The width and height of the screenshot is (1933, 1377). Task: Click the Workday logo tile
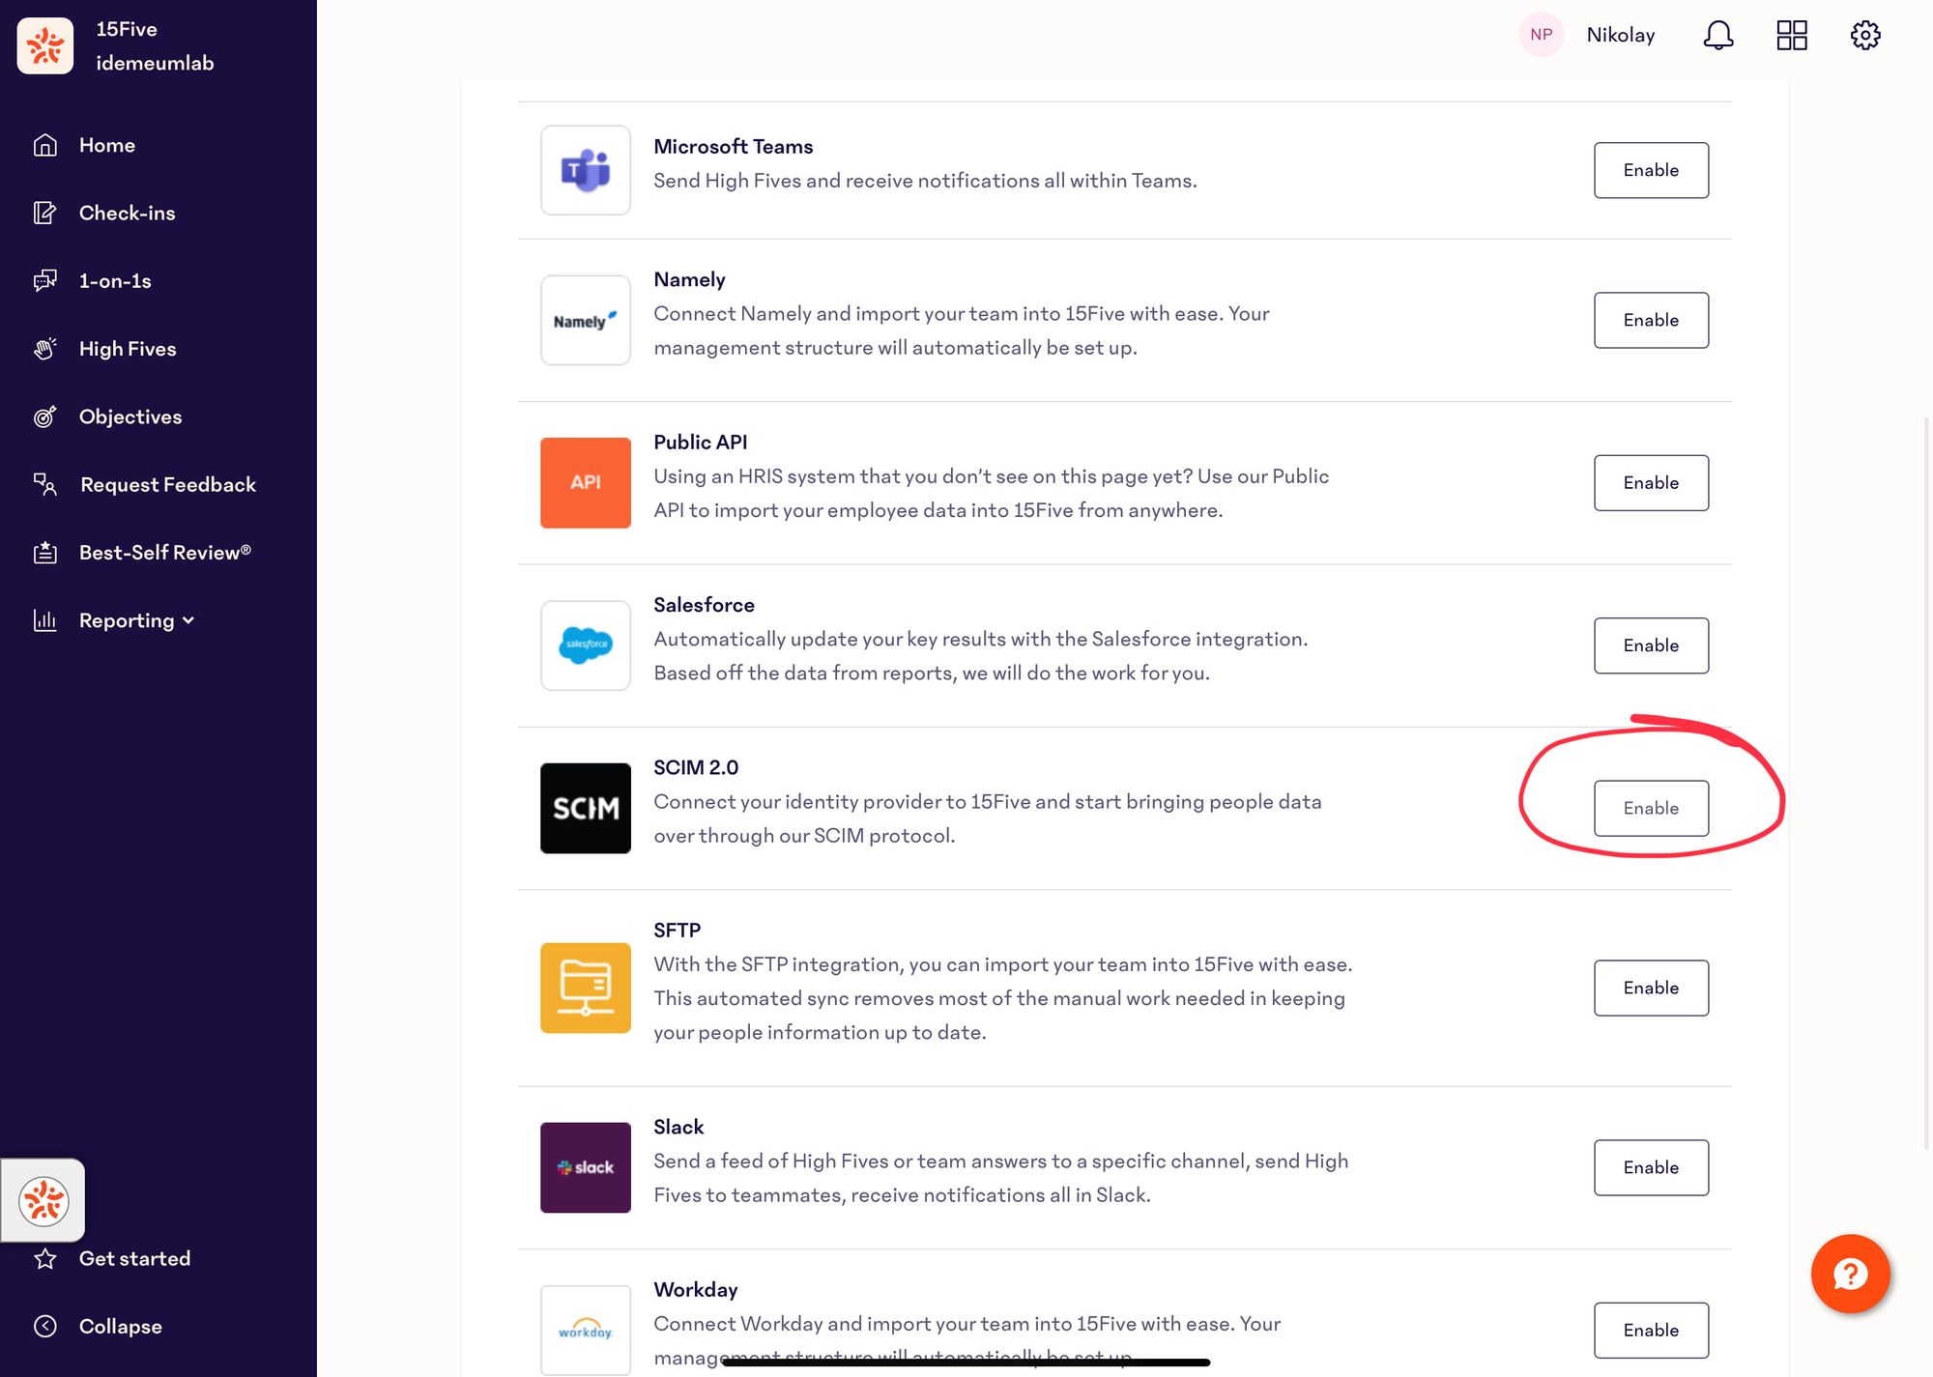coord(586,1330)
